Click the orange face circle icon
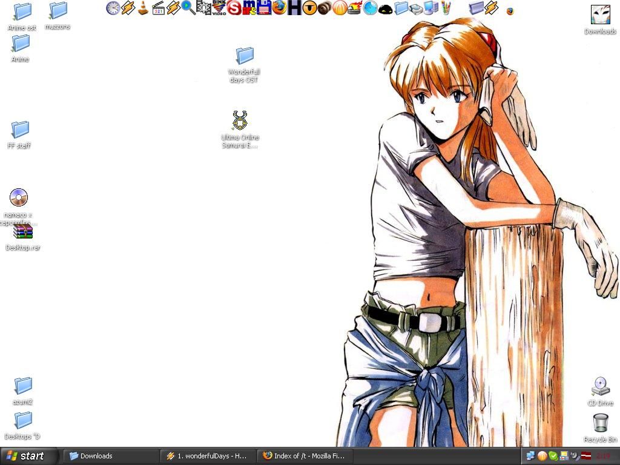 309,8
